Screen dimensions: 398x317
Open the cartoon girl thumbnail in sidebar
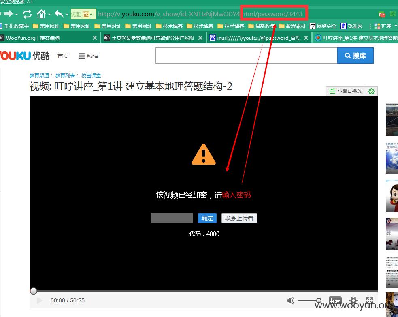[x=392, y=196]
